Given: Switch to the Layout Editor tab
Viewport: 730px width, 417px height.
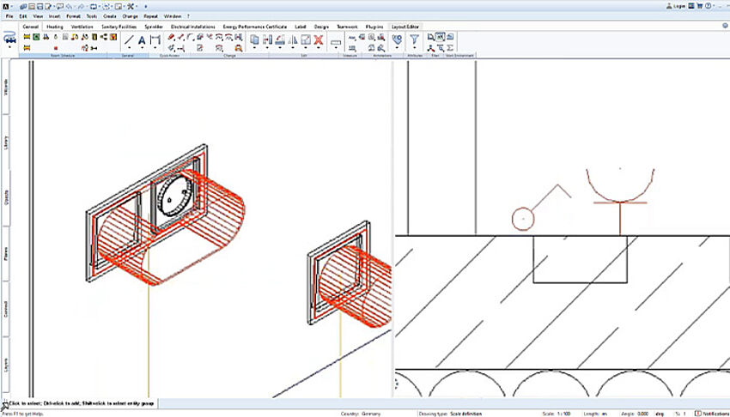Looking at the screenshot, I should pos(405,27).
